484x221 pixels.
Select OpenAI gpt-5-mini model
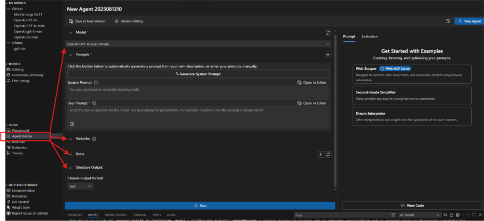click(x=28, y=31)
